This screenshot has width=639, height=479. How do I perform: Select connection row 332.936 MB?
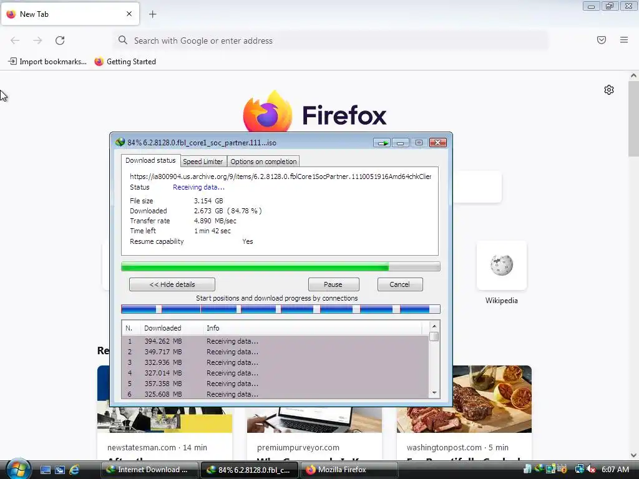pyautogui.click(x=275, y=362)
